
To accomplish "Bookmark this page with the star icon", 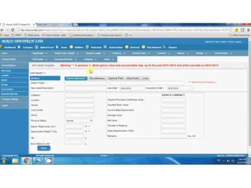I will click(231, 30).
